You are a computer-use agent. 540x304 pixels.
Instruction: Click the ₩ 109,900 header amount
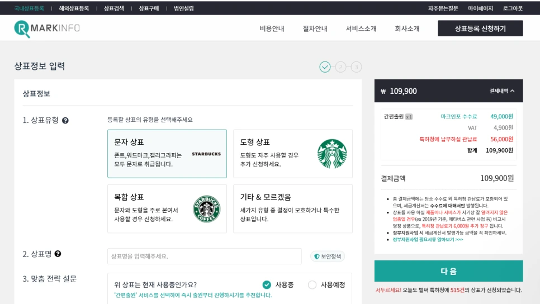[399, 91]
